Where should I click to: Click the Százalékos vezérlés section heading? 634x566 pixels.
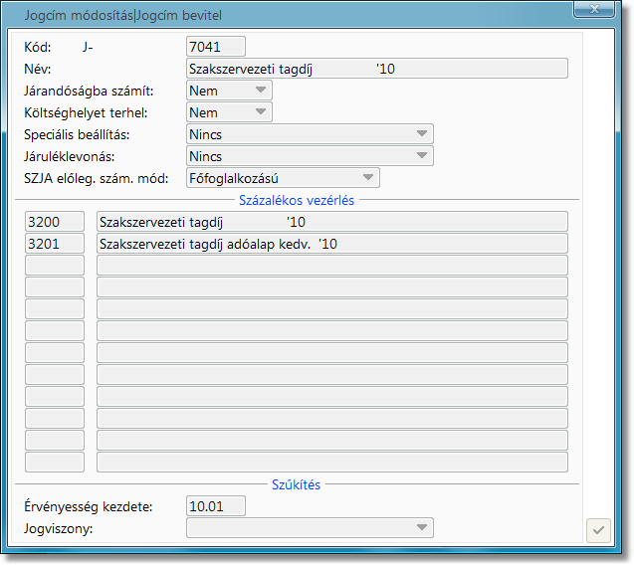click(x=297, y=200)
